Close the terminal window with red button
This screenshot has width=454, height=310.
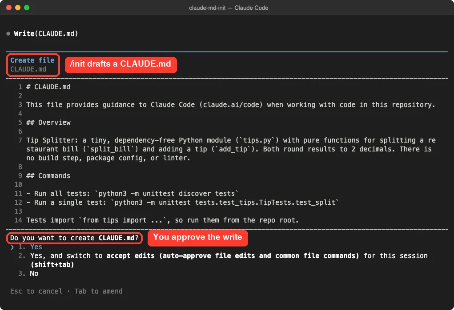(x=9, y=8)
